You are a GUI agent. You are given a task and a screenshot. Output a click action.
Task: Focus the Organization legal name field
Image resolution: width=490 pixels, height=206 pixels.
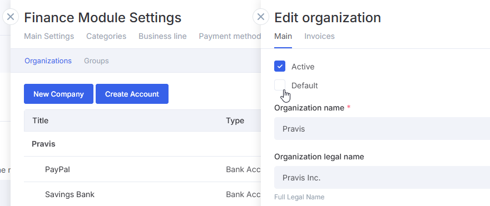[382, 178]
